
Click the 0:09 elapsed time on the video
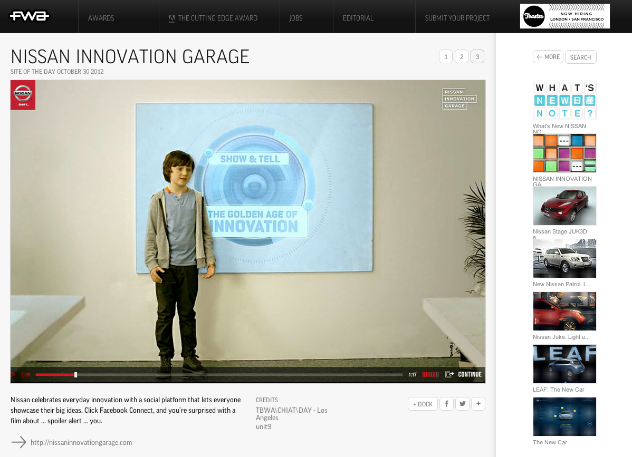pos(26,375)
